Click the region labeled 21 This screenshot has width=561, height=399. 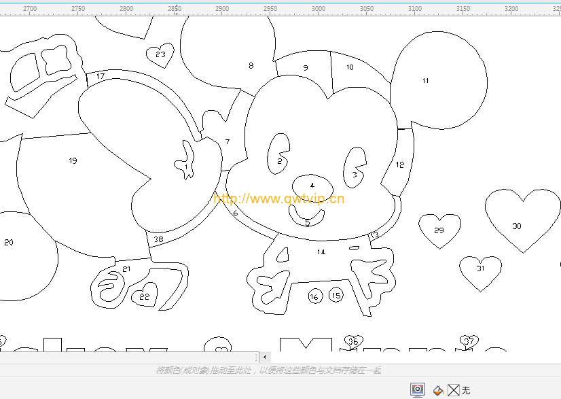click(126, 269)
